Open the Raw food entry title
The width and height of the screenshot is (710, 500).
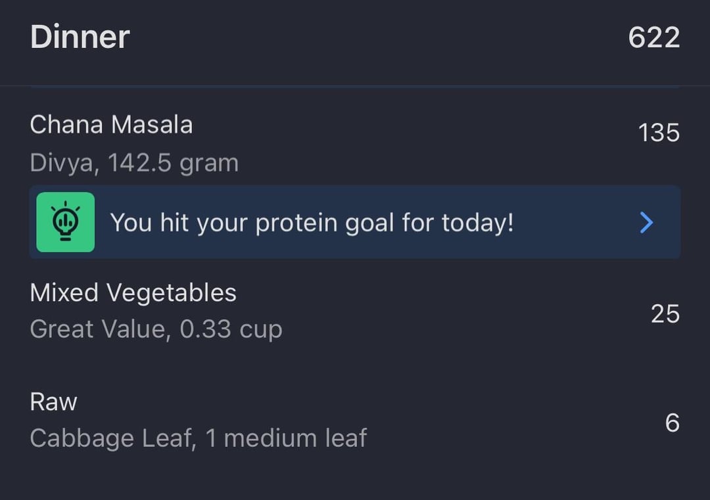click(53, 401)
